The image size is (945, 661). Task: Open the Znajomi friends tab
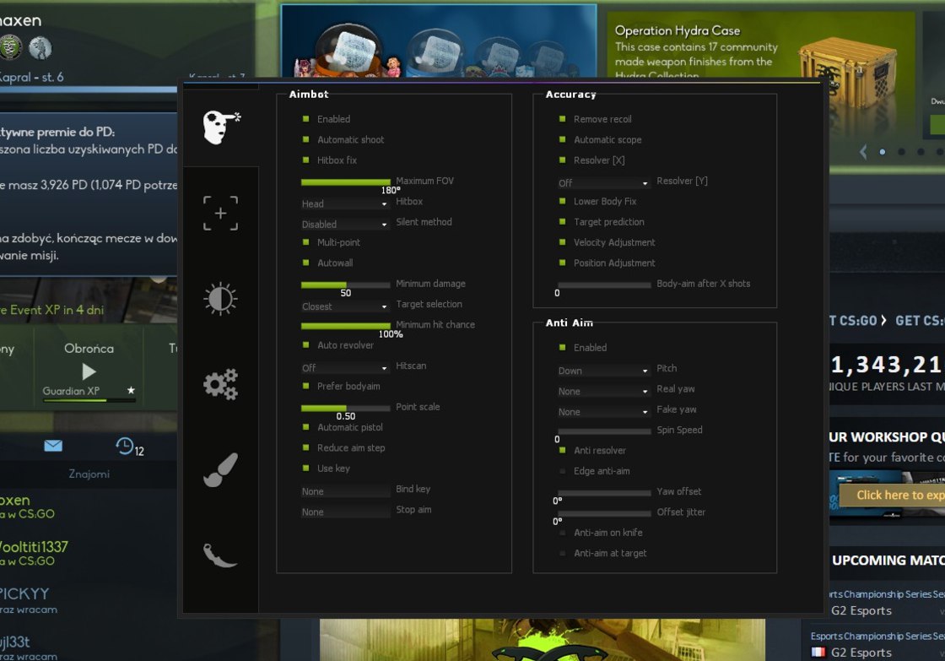pyautogui.click(x=89, y=474)
